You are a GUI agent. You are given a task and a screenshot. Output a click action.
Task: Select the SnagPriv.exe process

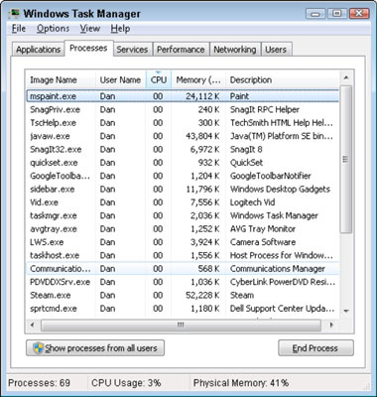click(x=183, y=109)
